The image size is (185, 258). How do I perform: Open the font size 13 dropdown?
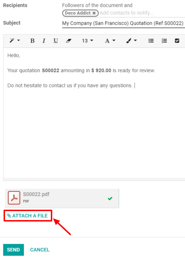(88, 41)
